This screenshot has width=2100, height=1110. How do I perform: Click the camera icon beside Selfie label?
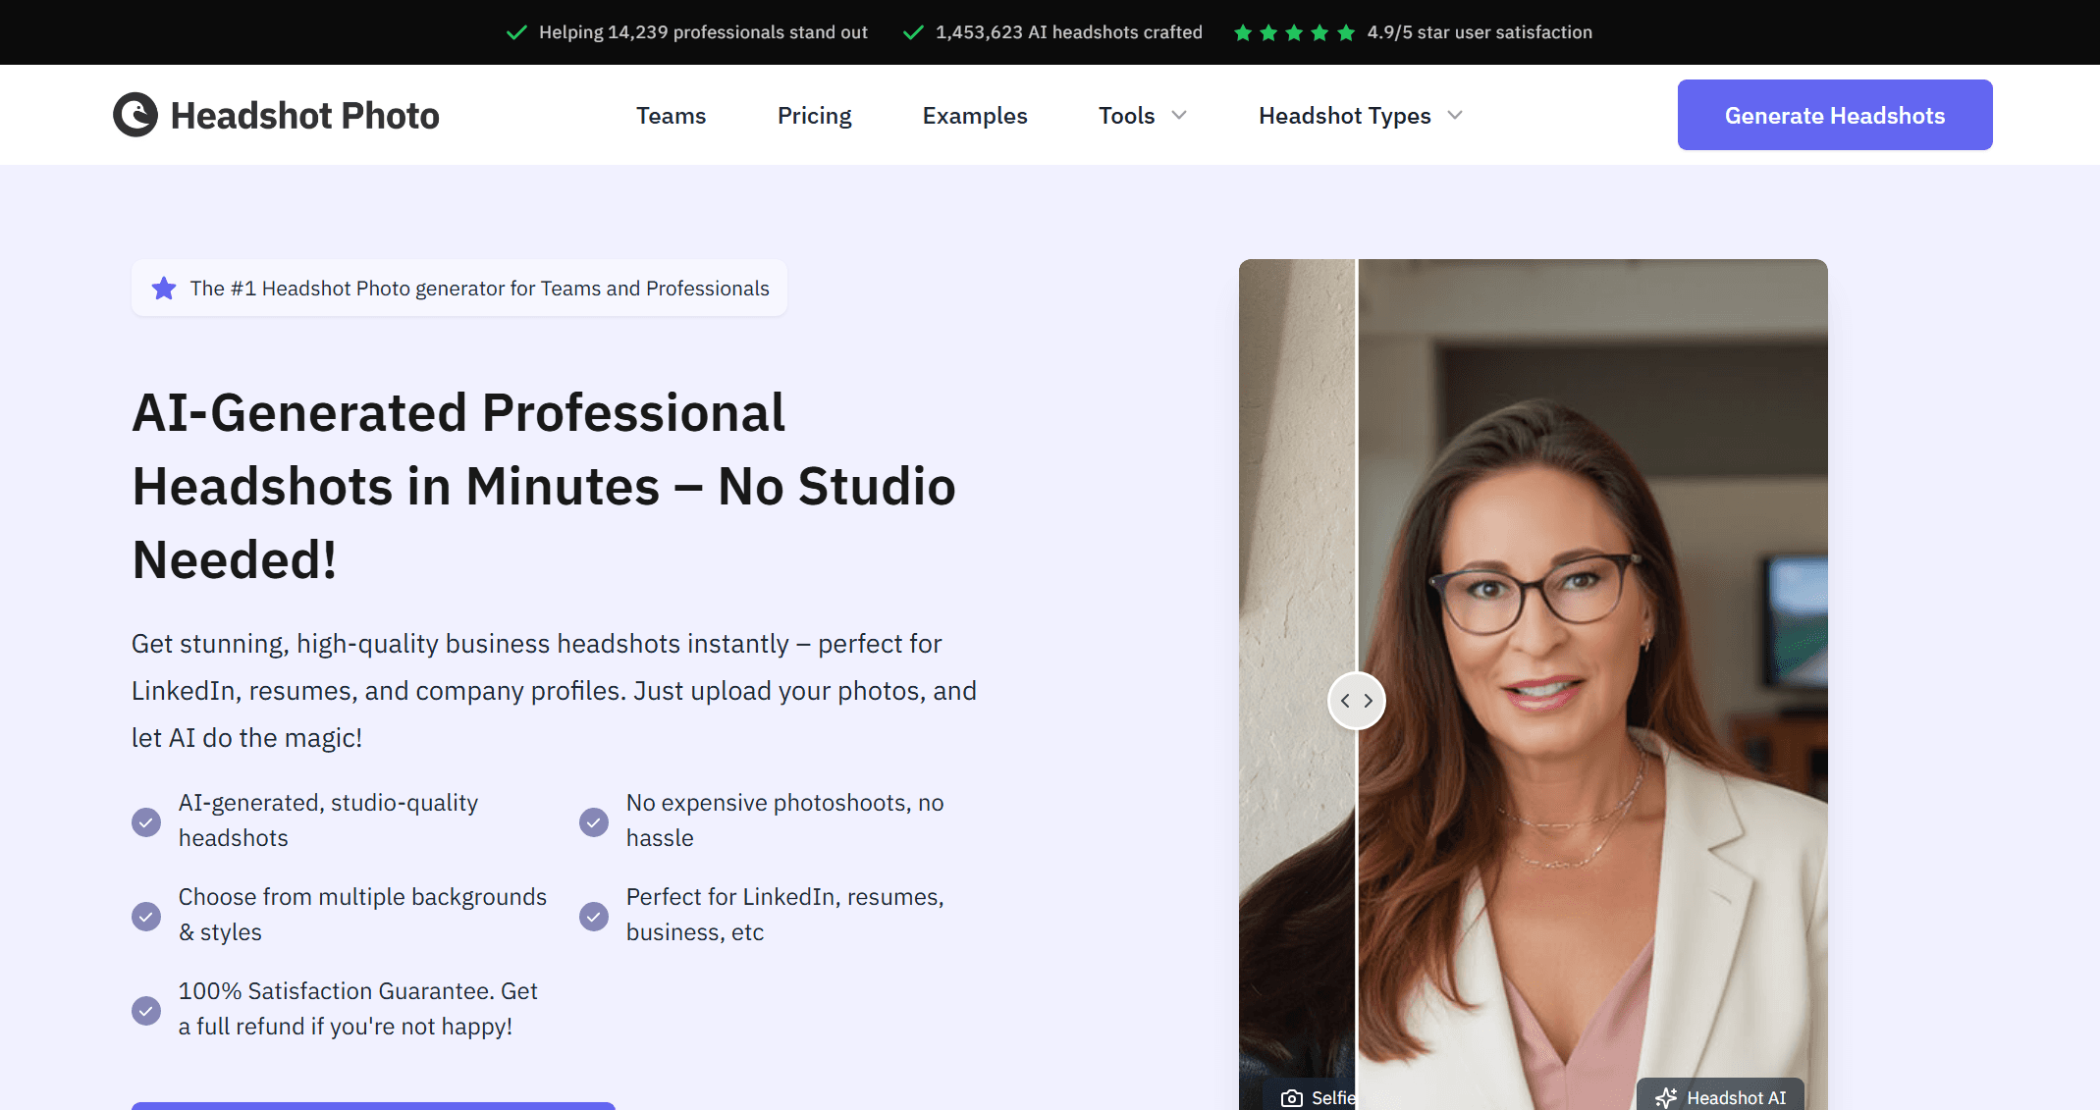point(1292,1098)
